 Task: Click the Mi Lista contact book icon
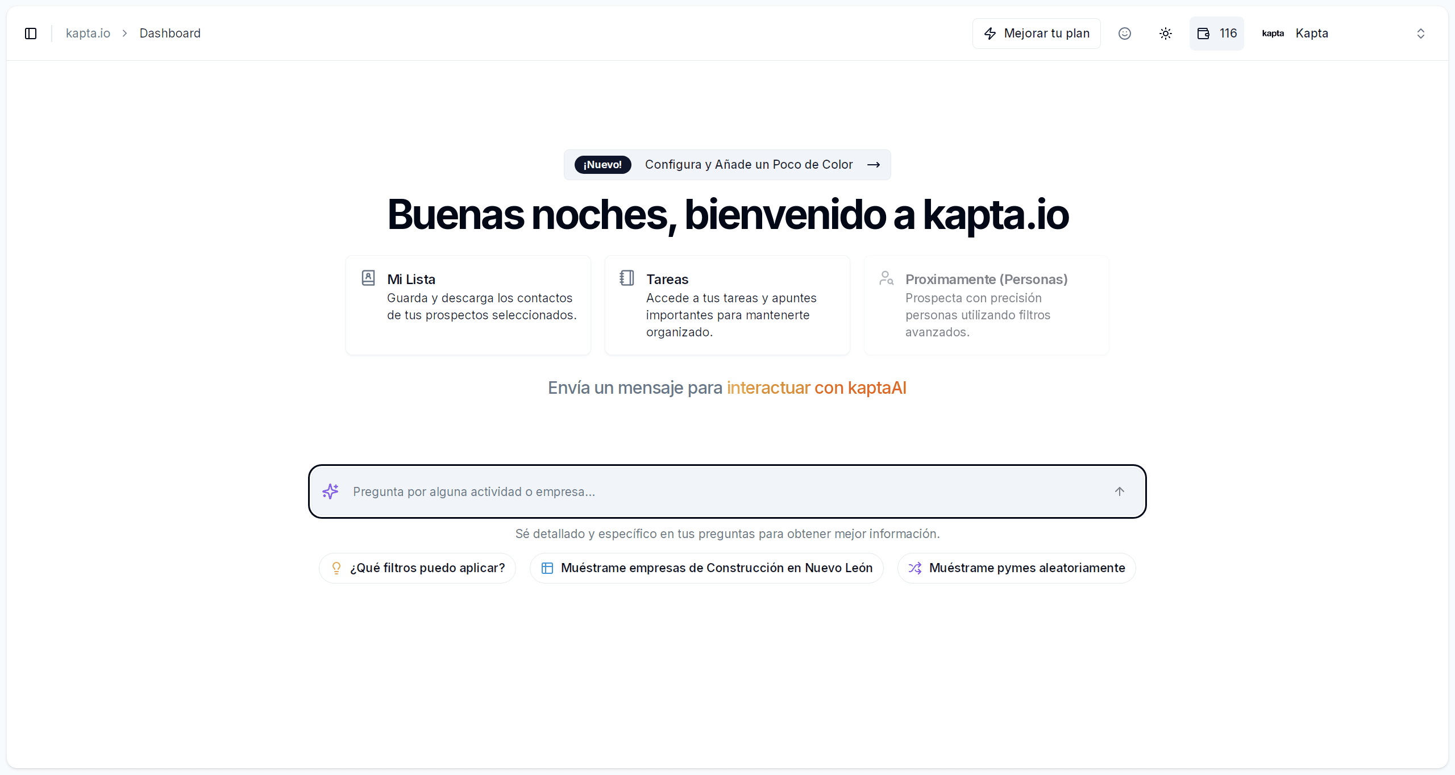tap(368, 278)
